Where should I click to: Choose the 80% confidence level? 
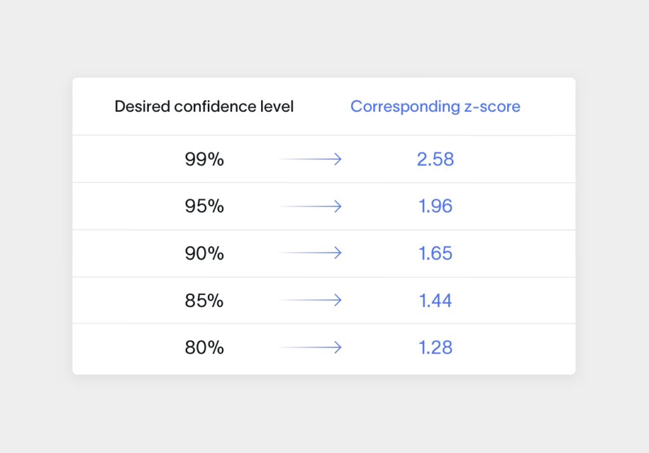tap(204, 347)
